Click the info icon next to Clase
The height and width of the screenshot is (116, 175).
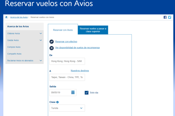pos(57,102)
